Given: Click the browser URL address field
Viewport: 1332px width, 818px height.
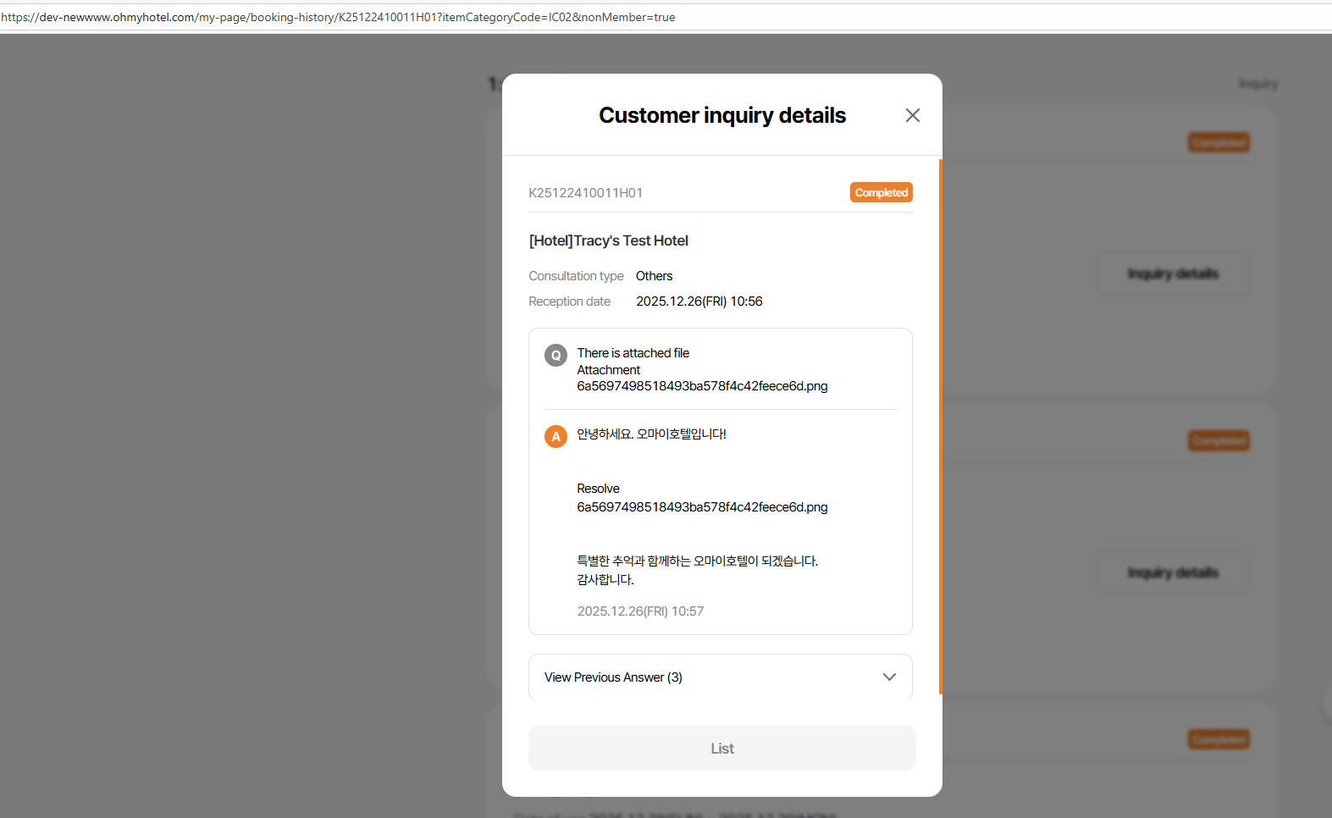Looking at the screenshot, I should pyautogui.click(x=339, y=17).
